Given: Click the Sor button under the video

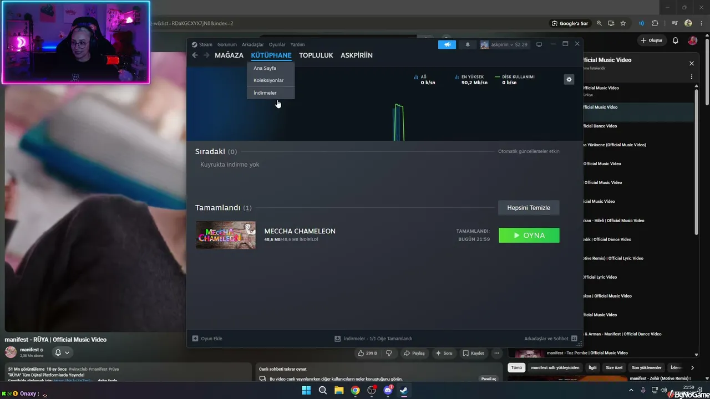Looking at the screenshot, I should point(444,353).
